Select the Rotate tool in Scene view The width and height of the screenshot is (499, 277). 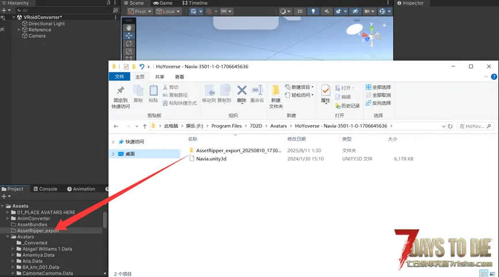coord(129,44)
